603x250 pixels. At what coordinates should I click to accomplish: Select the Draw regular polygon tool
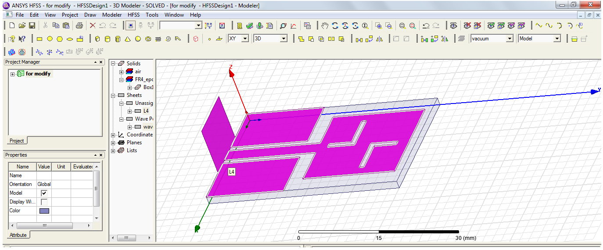pos(60,39)
